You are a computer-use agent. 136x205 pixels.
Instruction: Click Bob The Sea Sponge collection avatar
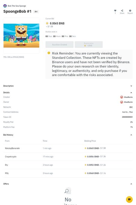point(5,6)
